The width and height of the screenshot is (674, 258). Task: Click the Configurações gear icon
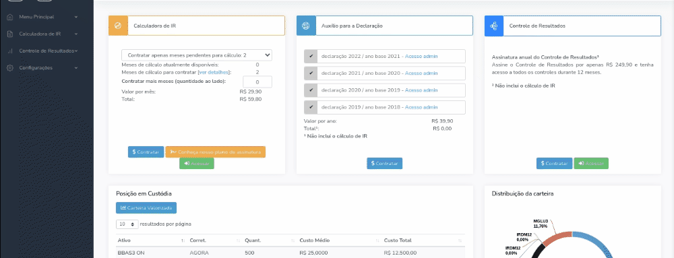(x=10, y=68)
